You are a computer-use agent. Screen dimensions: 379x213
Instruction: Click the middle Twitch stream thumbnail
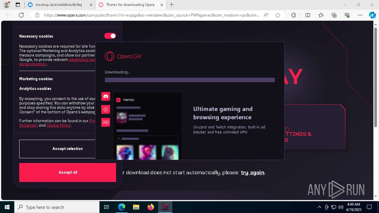[147, 152]
